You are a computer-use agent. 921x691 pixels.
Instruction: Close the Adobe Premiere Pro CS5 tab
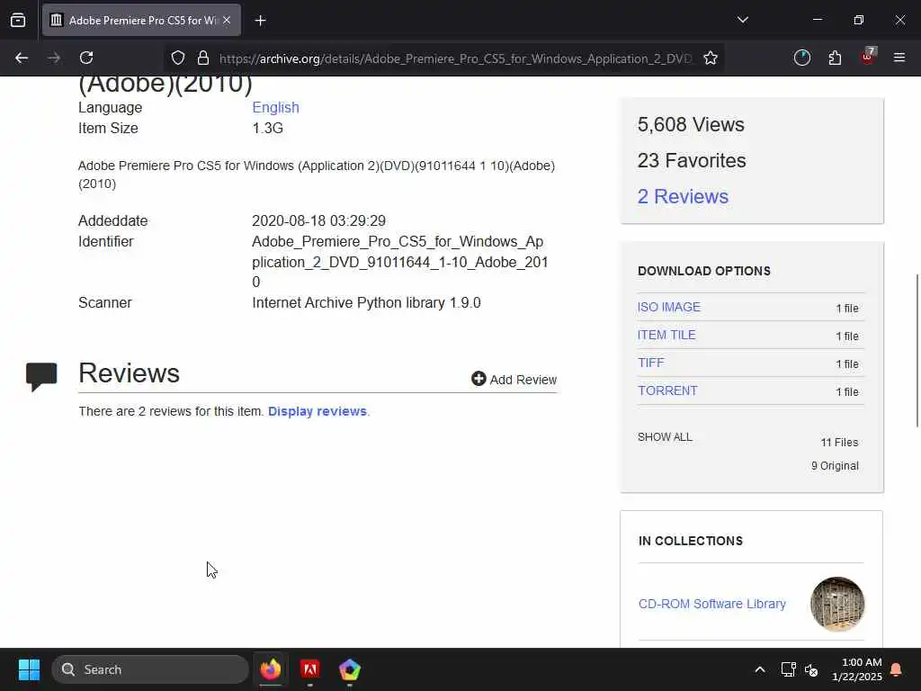227,20
